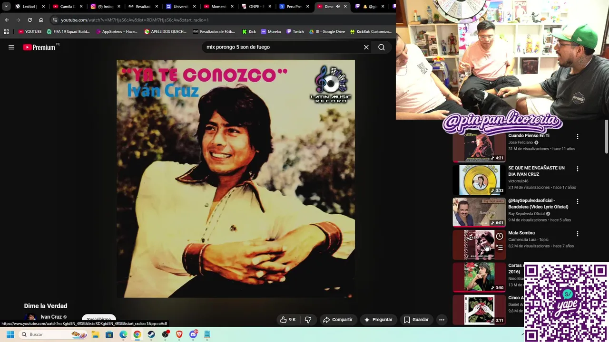Open Ivan Cruz channel name link
Viewport: 609px width, 342px height.
point(51,317)
